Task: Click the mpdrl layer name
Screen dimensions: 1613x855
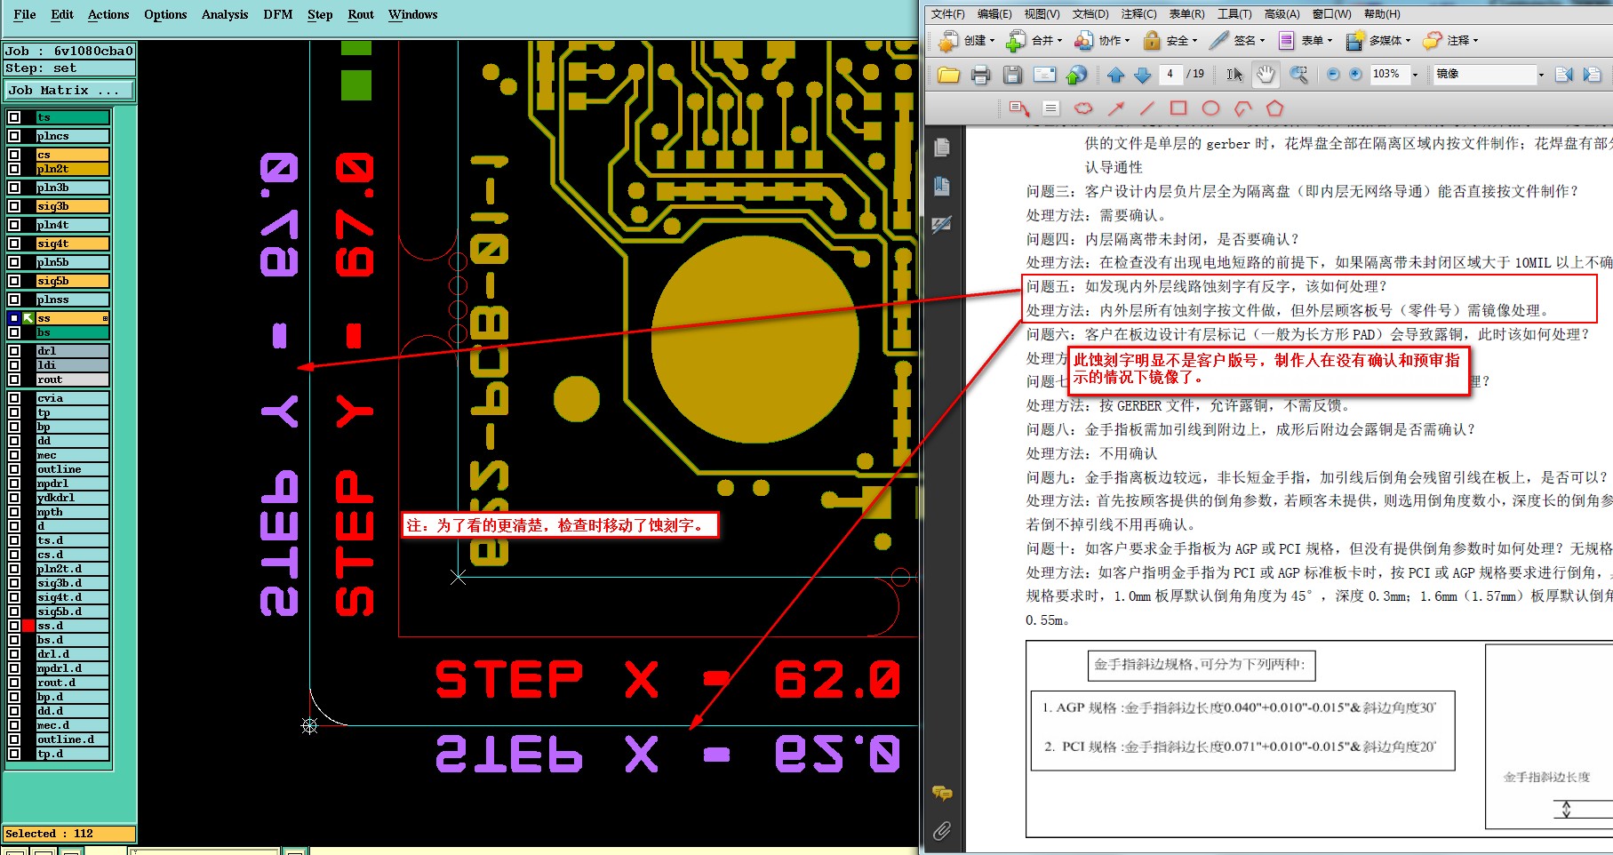Action: (72, 483)
